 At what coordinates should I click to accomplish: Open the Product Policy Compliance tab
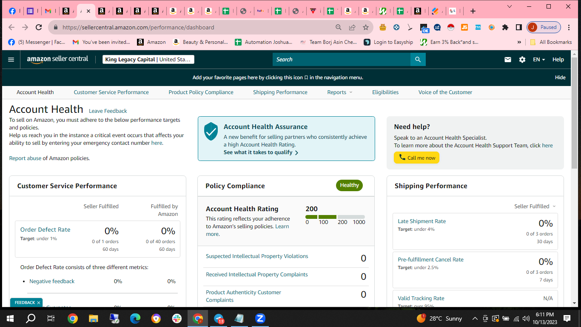pos(201,92)
